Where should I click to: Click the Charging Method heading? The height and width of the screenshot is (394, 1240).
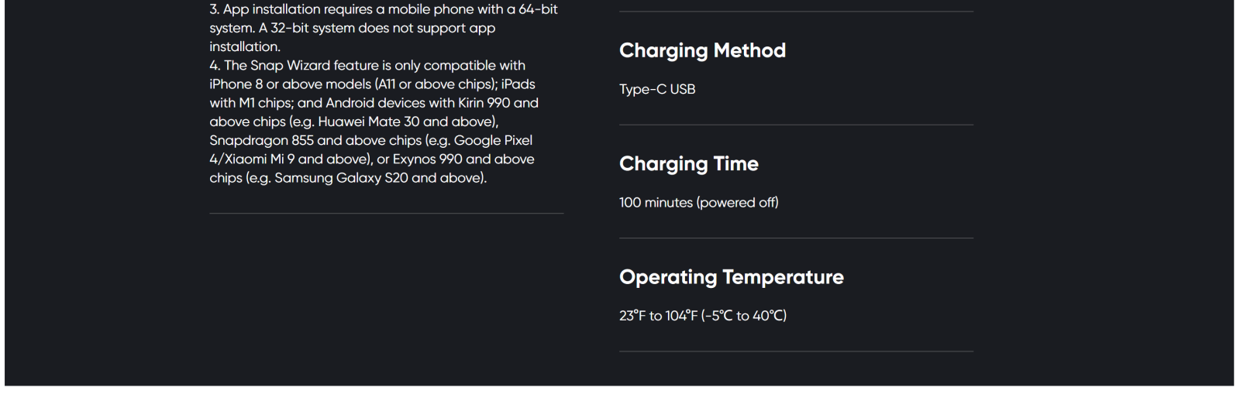pos(702,51)
